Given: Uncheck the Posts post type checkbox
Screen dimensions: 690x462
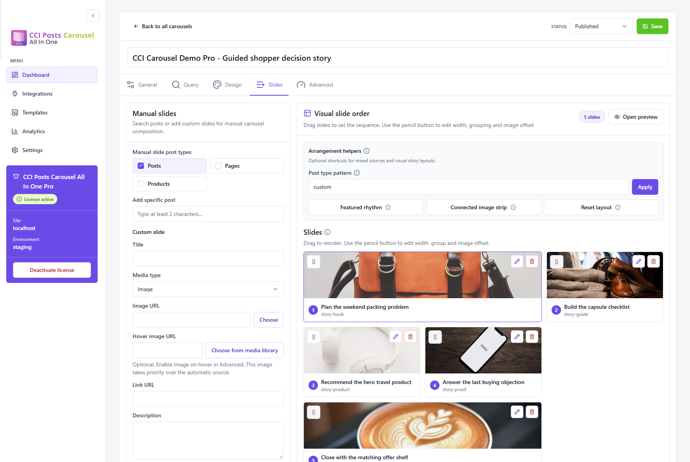Looking at the screenshot, I should click(x=141, y=166).
